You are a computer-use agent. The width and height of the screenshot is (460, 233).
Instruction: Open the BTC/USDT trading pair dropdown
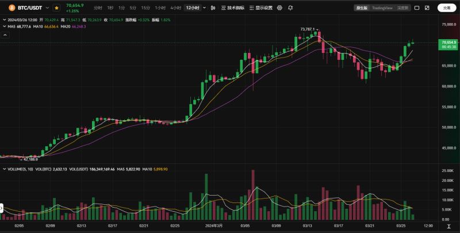pos(47,8)
